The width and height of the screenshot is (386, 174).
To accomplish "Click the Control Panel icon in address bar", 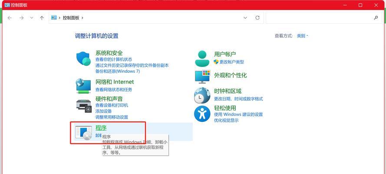I will tap(54, 17).
